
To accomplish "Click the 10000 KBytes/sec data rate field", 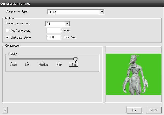I will 53,38.
